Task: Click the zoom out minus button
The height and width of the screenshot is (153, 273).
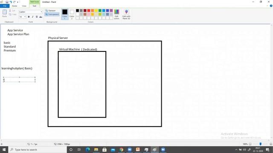Action: (250, 144)
